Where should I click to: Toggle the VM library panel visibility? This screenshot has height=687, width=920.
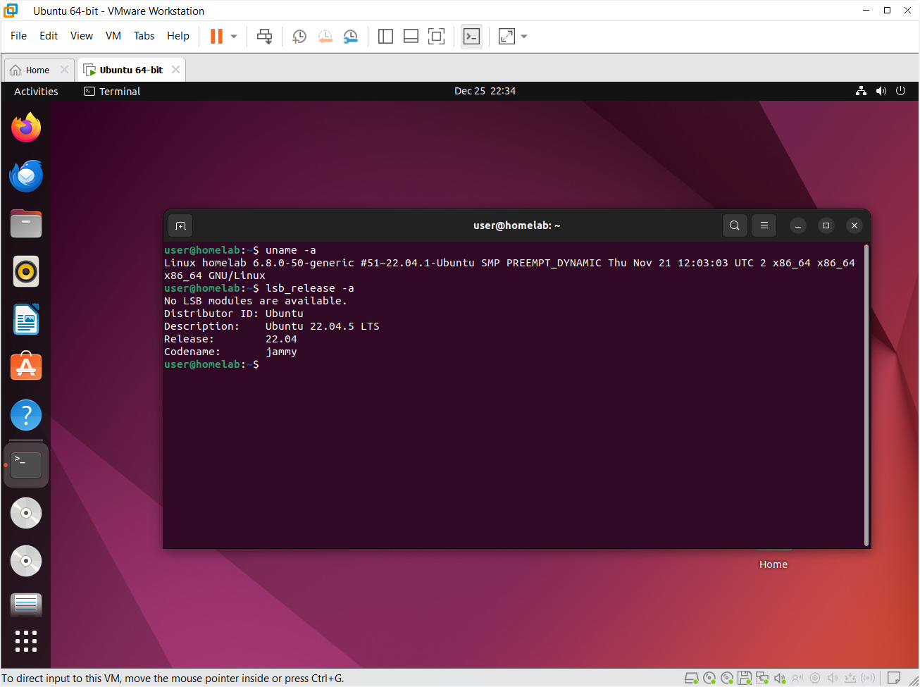[x=385, y=36]
